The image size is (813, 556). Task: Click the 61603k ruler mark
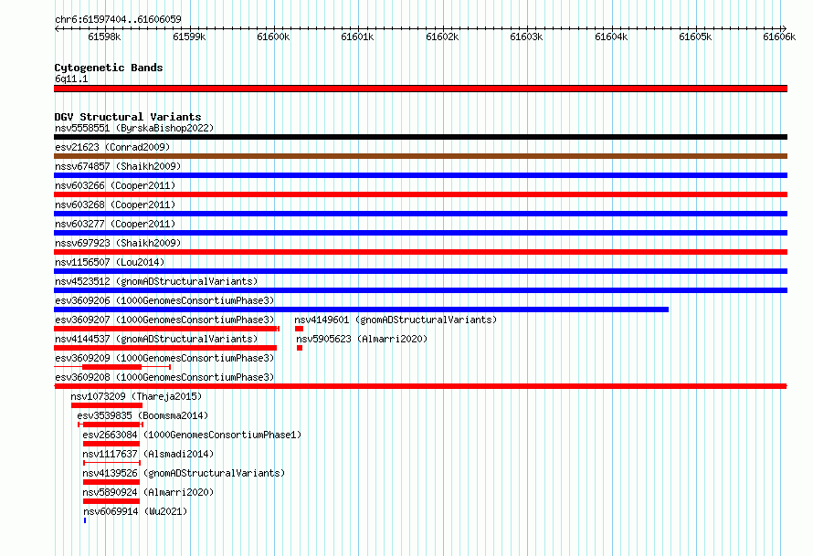(526, 37)
